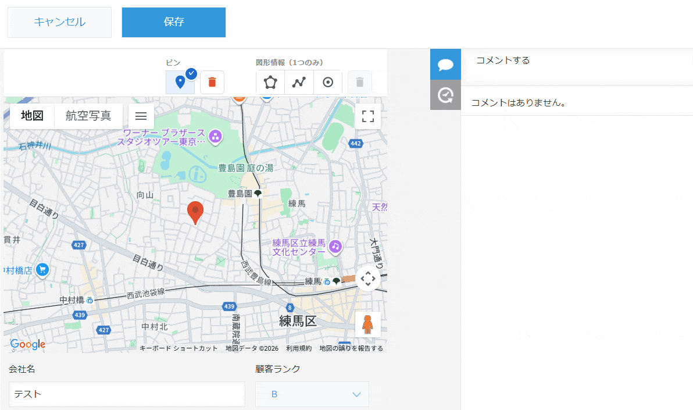Screen dimensions: 693x410
Task: Click the grayed-out shape delete trash icon
Action: coord(360,82)
